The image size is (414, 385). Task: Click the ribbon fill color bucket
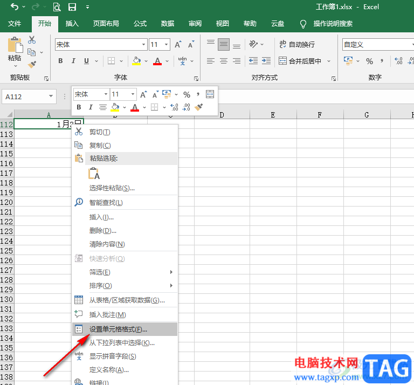136,61
